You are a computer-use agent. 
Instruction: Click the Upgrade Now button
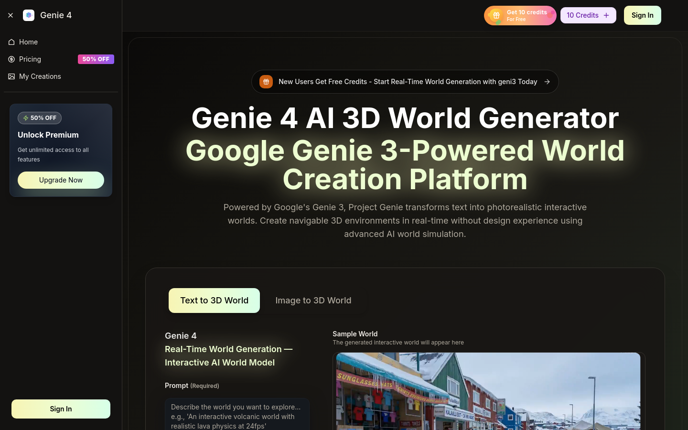point(61,180)
